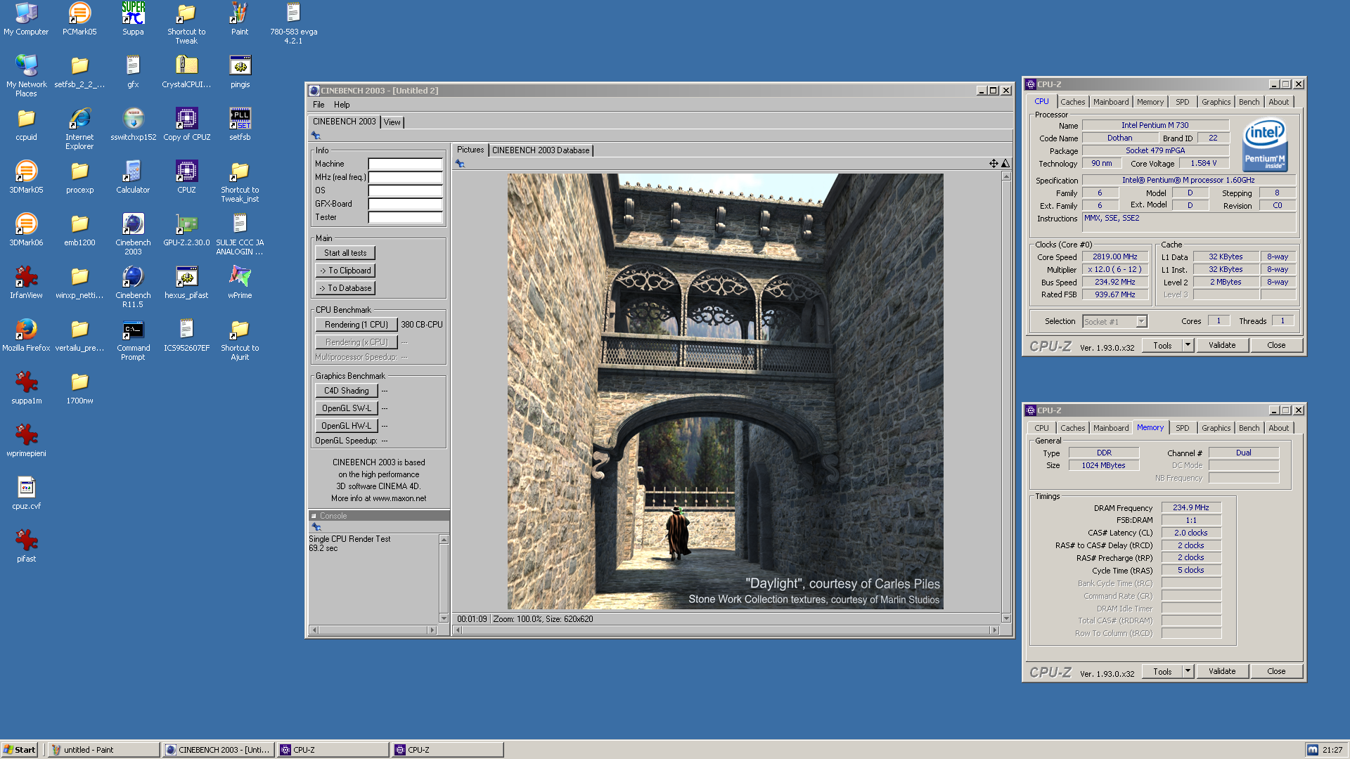Click into the GFX-Board field
The image size is (1350, 759).
(406, 204)
